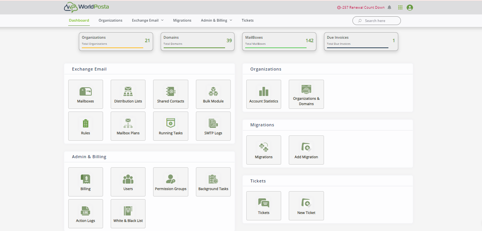482x231 pixels.
Task: Open the SMTP Logs icon
Action: [213, 124]
